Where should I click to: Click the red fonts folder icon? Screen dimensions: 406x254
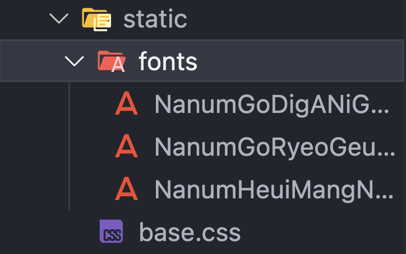click(x=112, y=61)
